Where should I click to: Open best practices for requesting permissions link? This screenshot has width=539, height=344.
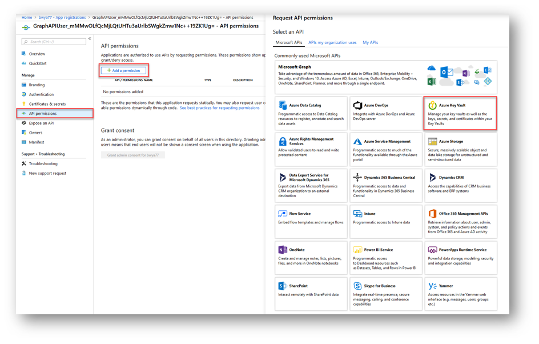tap(220, 108)
